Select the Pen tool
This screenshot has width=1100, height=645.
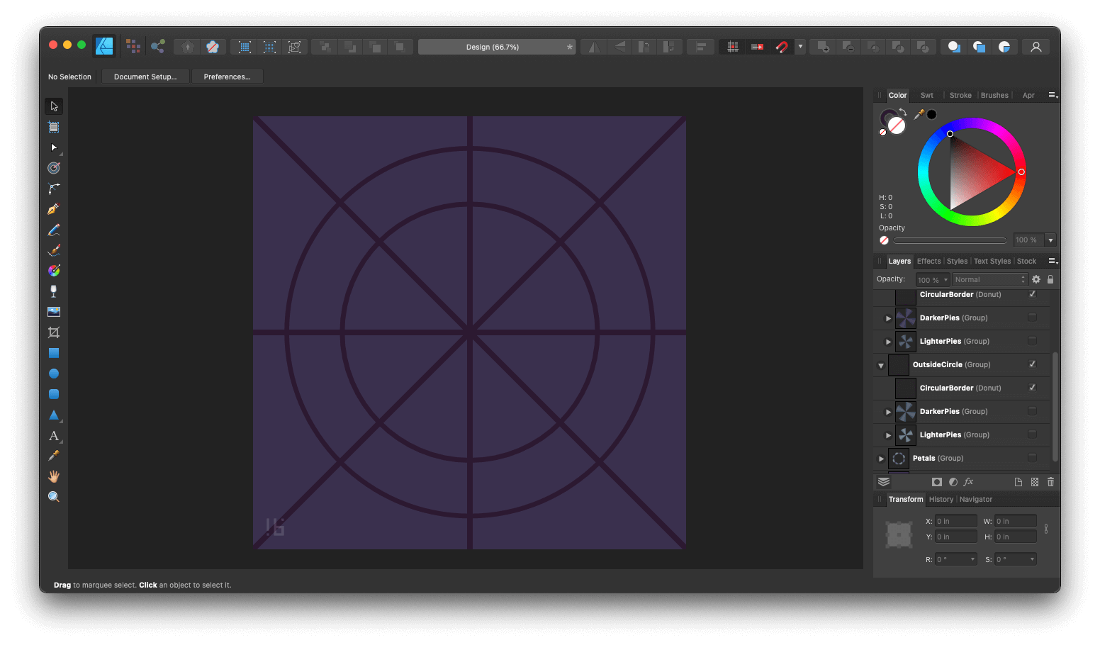coord(53,208)
